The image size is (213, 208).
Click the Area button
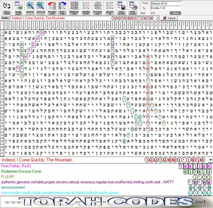(175, 13)
